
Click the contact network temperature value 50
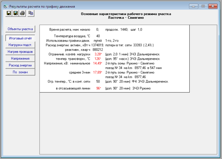pyautogui.click(x=98, y=81)
